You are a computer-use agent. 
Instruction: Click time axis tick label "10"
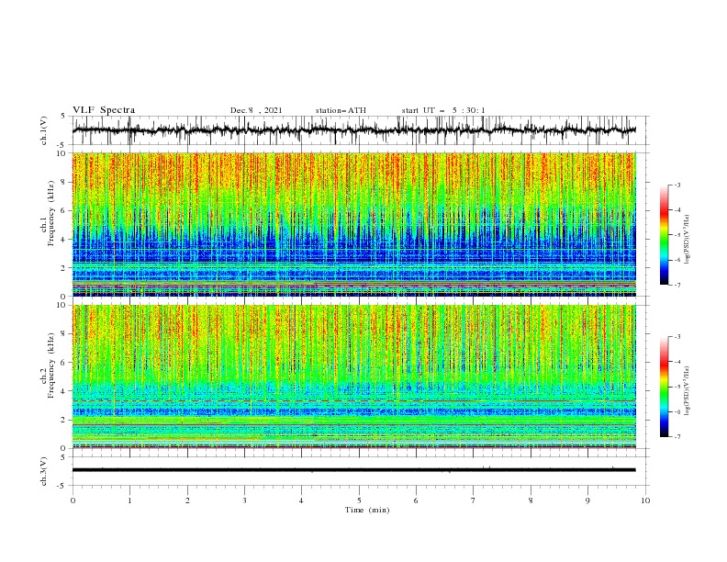pyautogui.click(x=645, y=500)
